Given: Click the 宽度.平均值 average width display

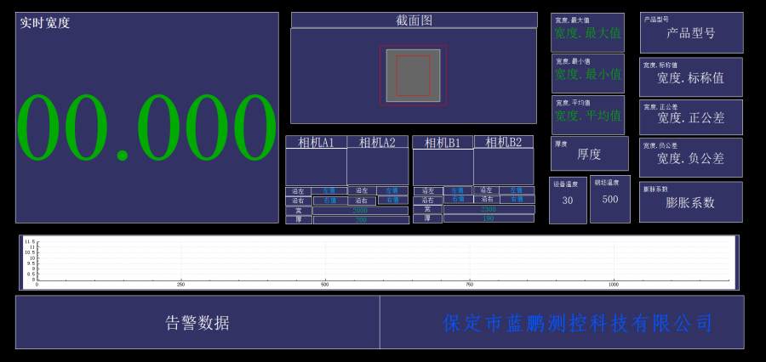Looking at the screenshot, I should coord(587,116).
